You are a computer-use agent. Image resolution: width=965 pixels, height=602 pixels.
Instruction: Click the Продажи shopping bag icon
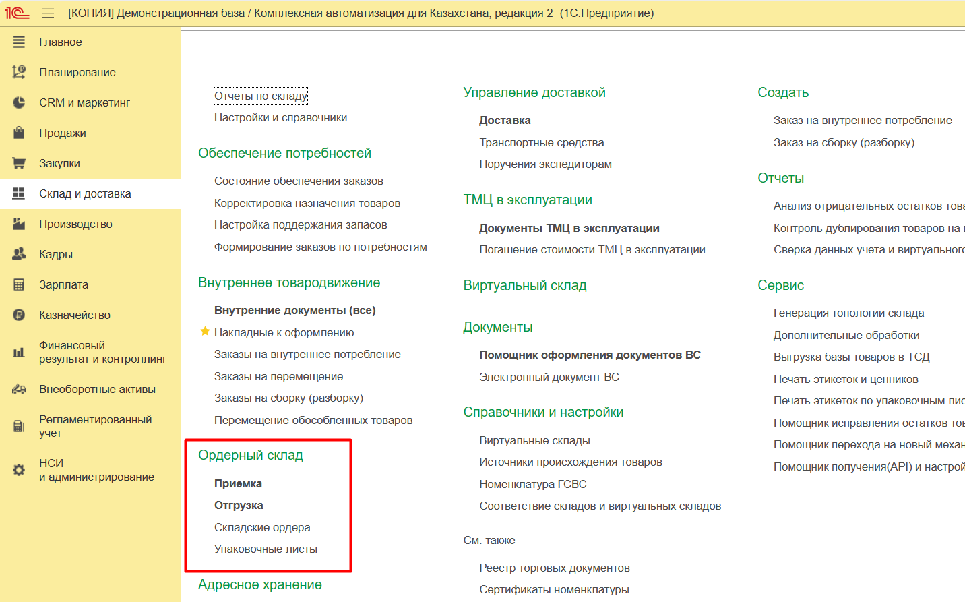point(19,133)
